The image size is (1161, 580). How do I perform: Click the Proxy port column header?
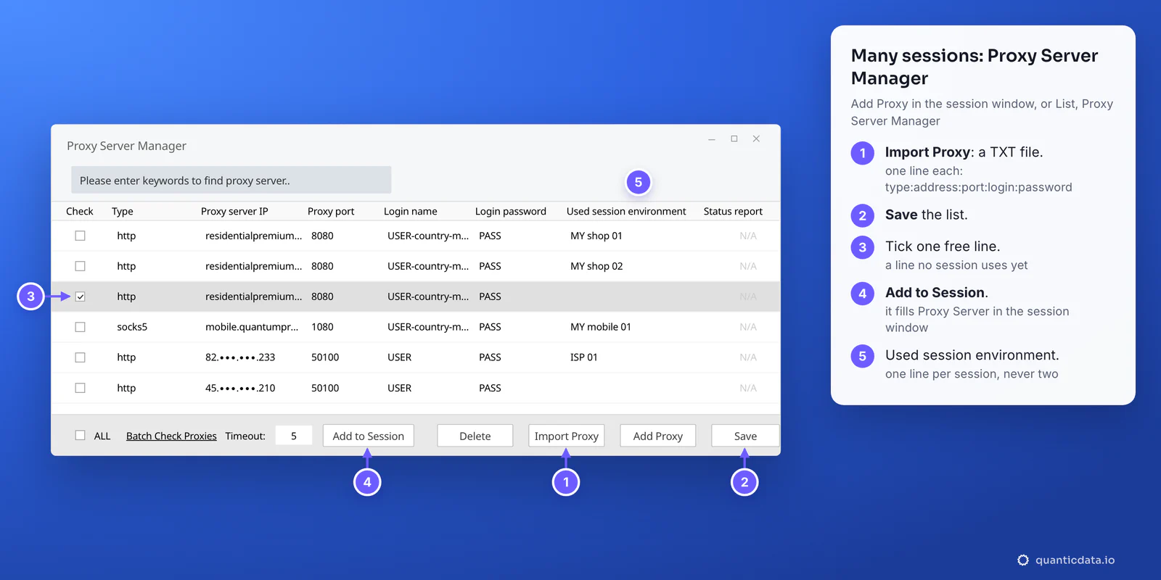point(331,211)
